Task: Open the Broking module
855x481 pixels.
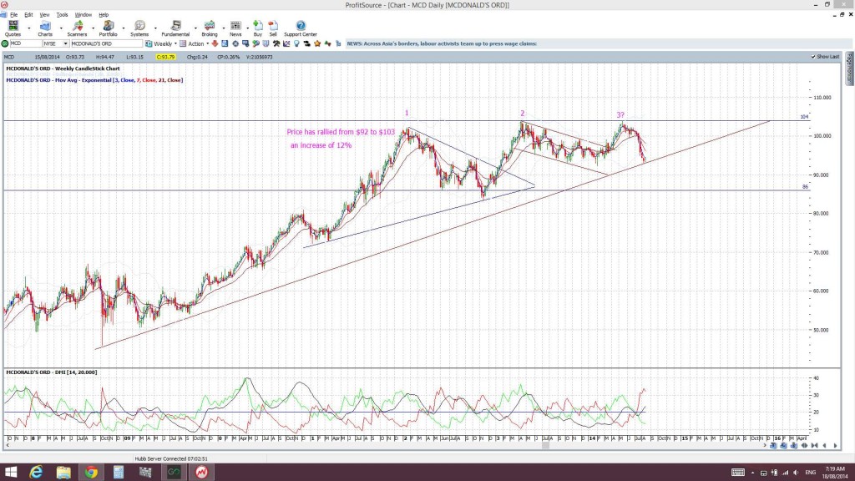Action: pos(210,28)
